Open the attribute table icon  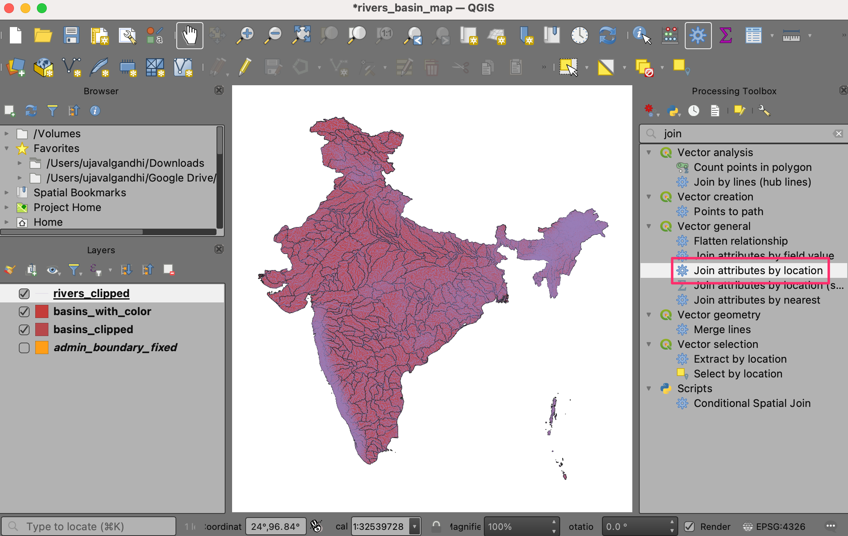(753, 36)
